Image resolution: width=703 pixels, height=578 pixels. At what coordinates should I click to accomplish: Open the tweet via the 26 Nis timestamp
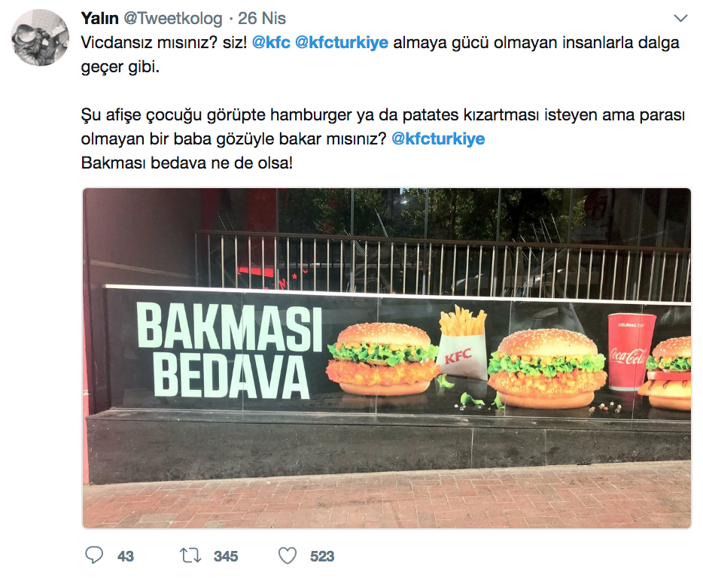coord(261,18)
